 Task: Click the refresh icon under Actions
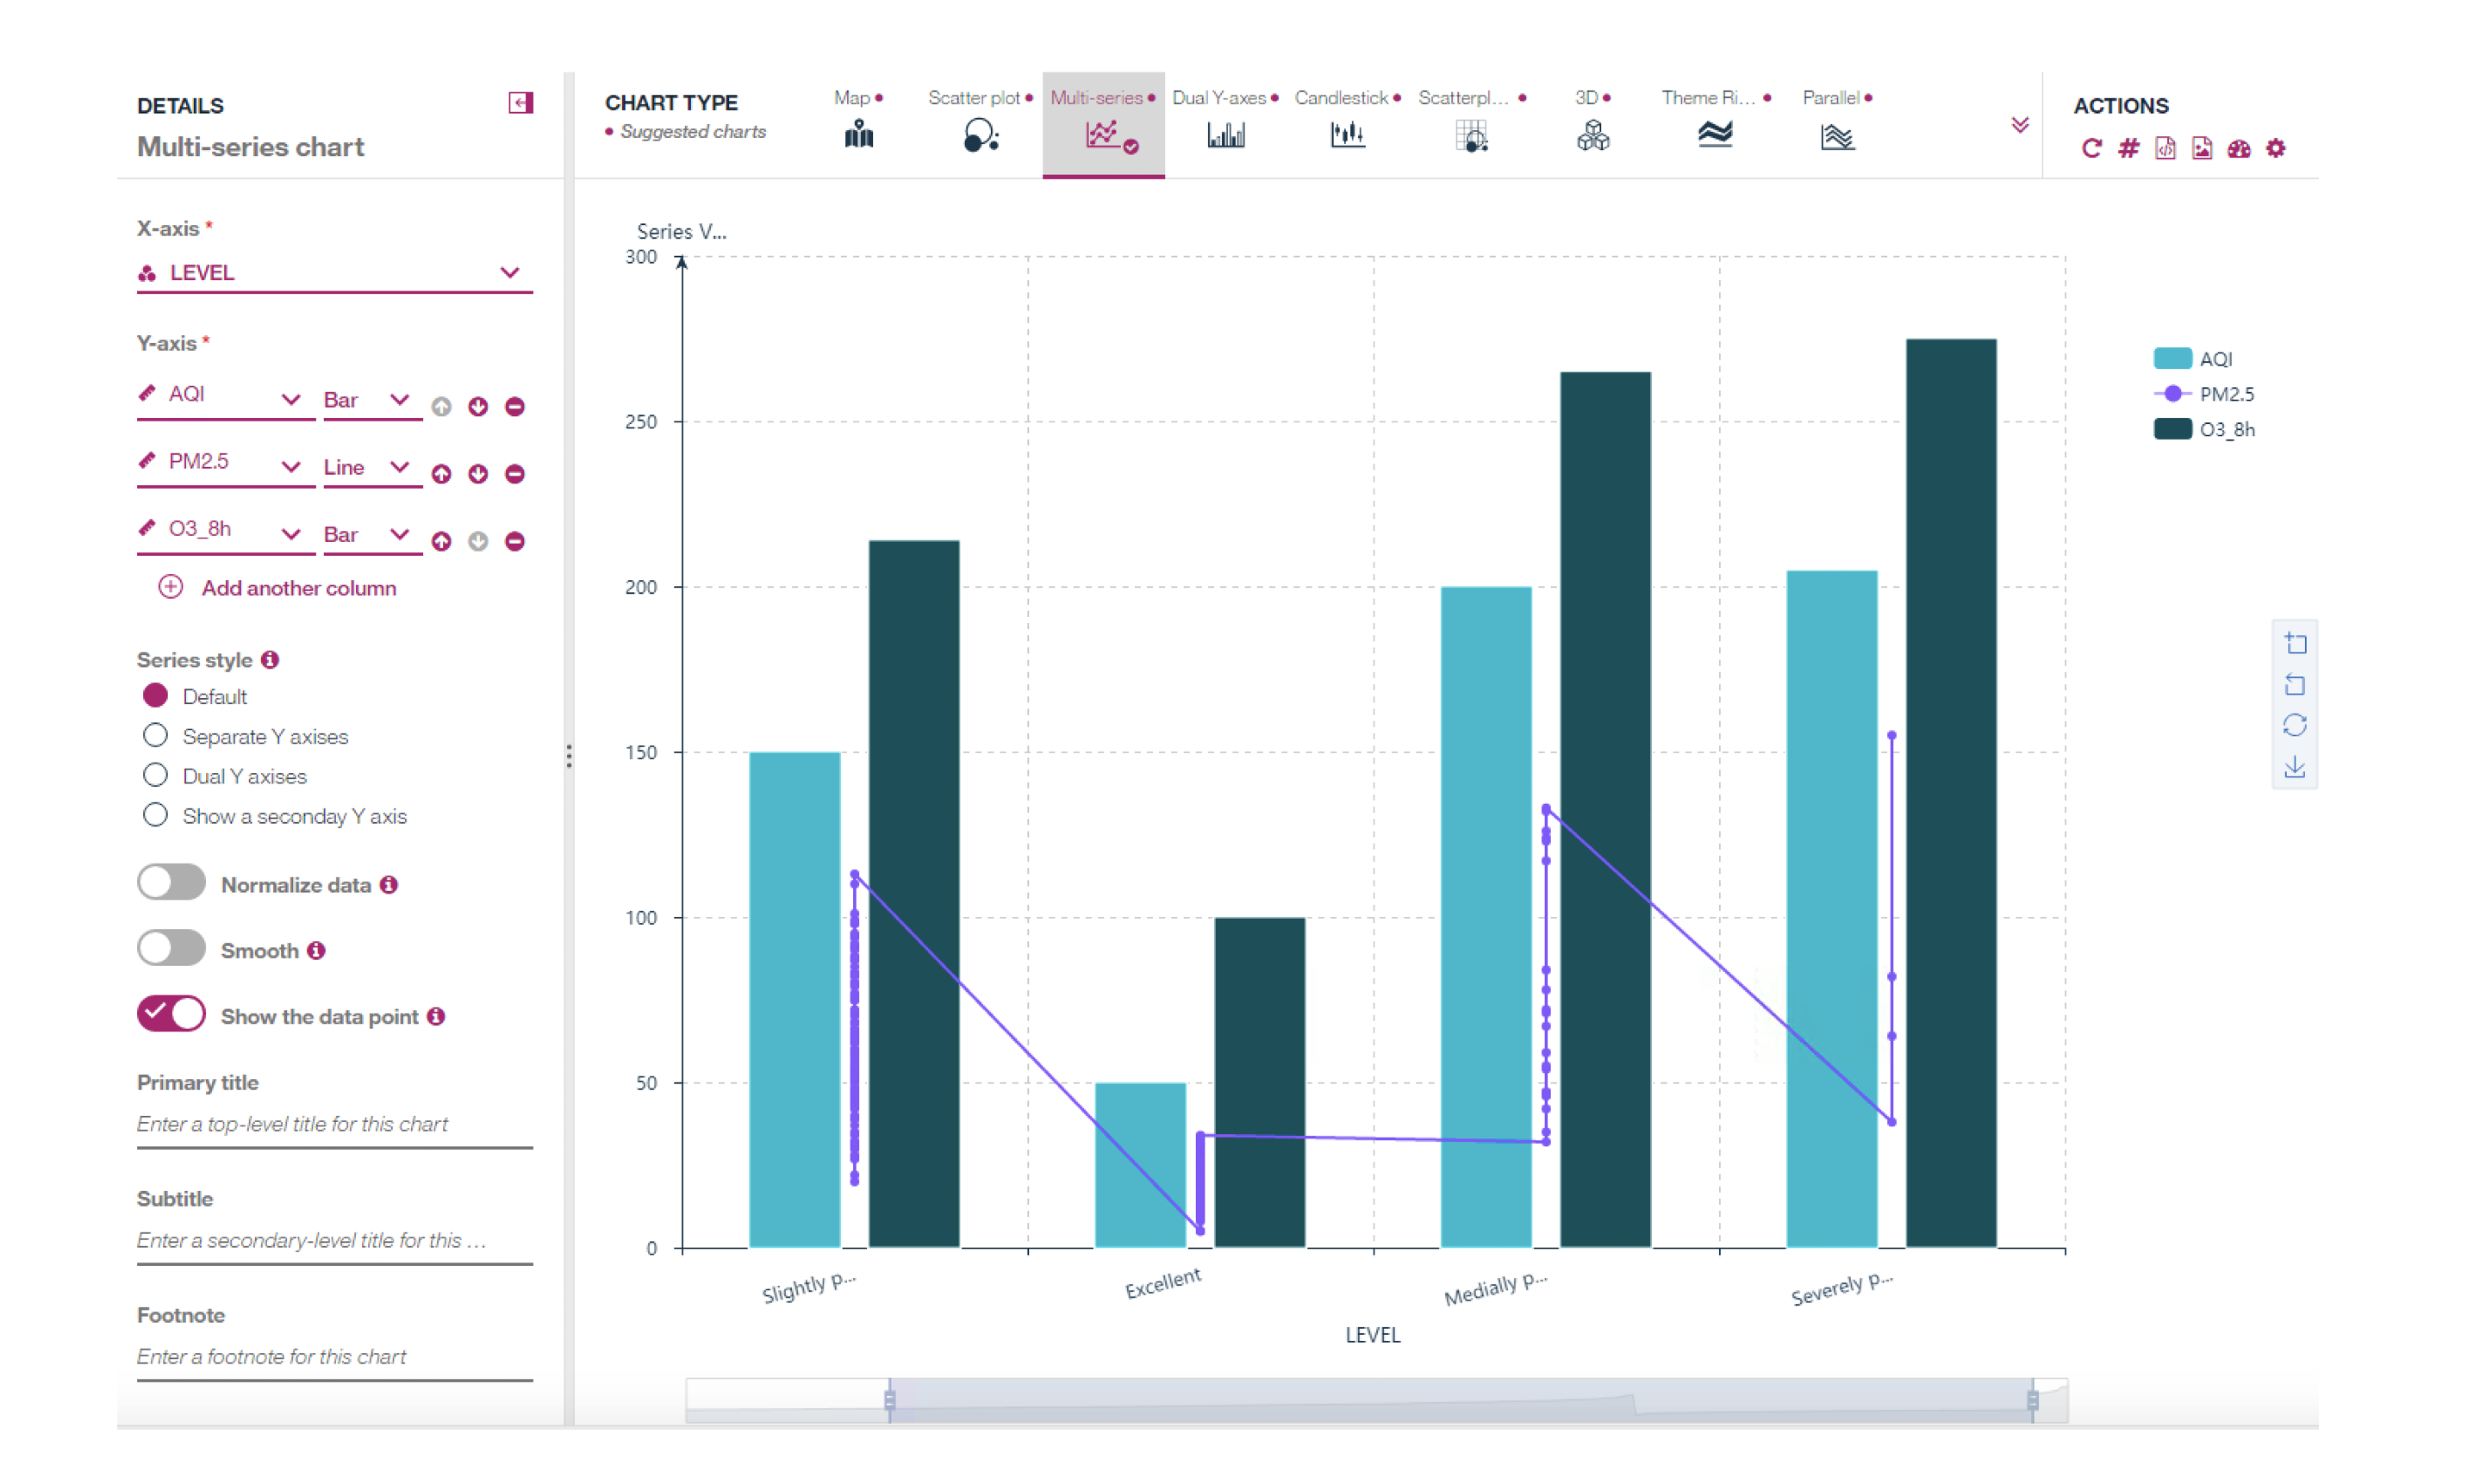tap(2091, 149)
